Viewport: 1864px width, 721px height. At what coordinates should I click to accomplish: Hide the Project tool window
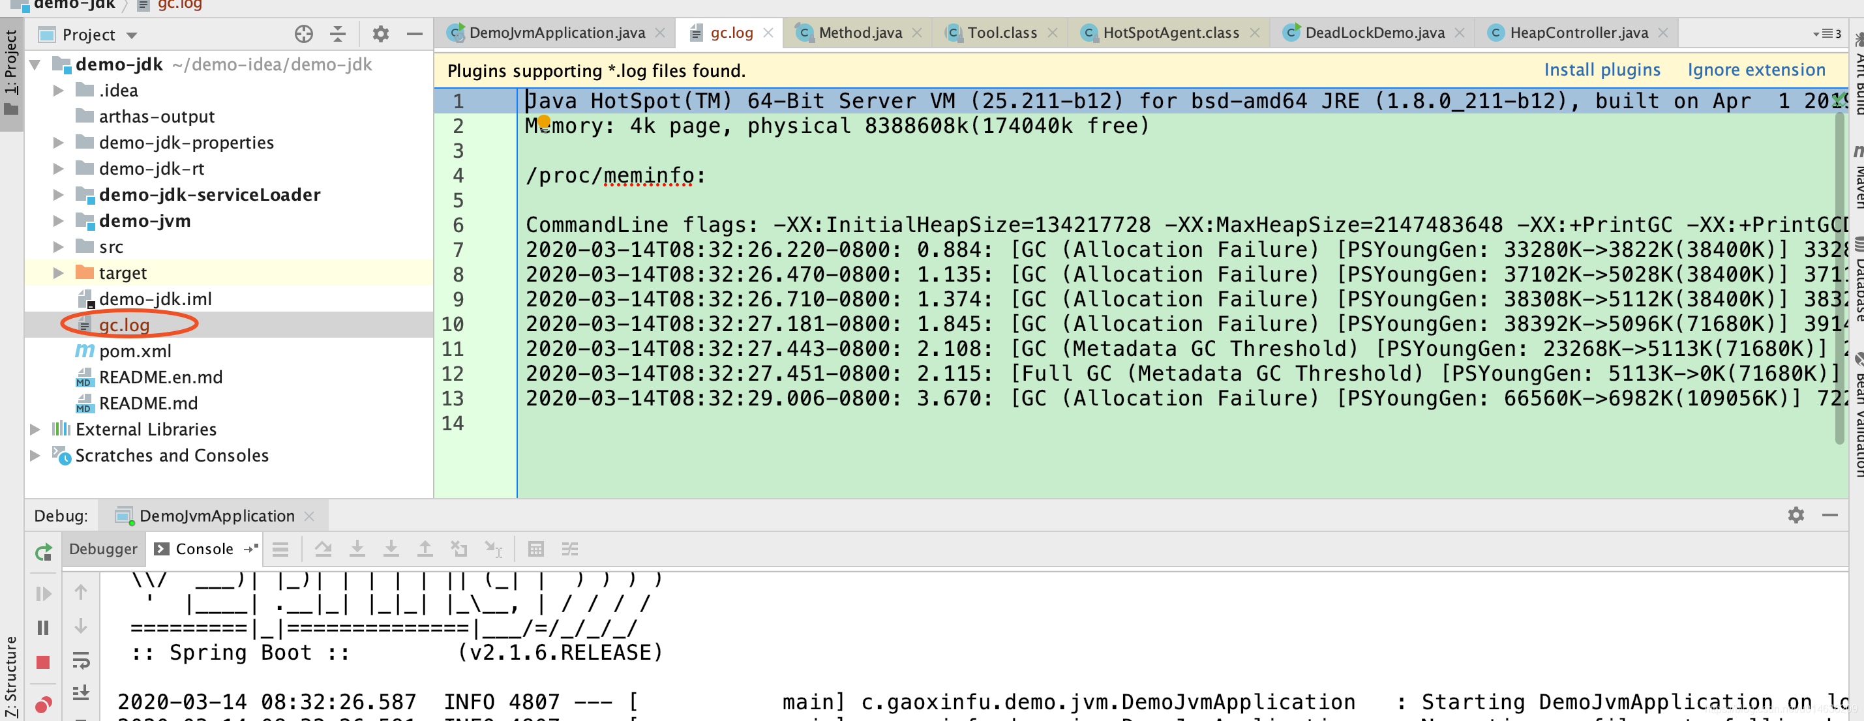coord(415,34)
